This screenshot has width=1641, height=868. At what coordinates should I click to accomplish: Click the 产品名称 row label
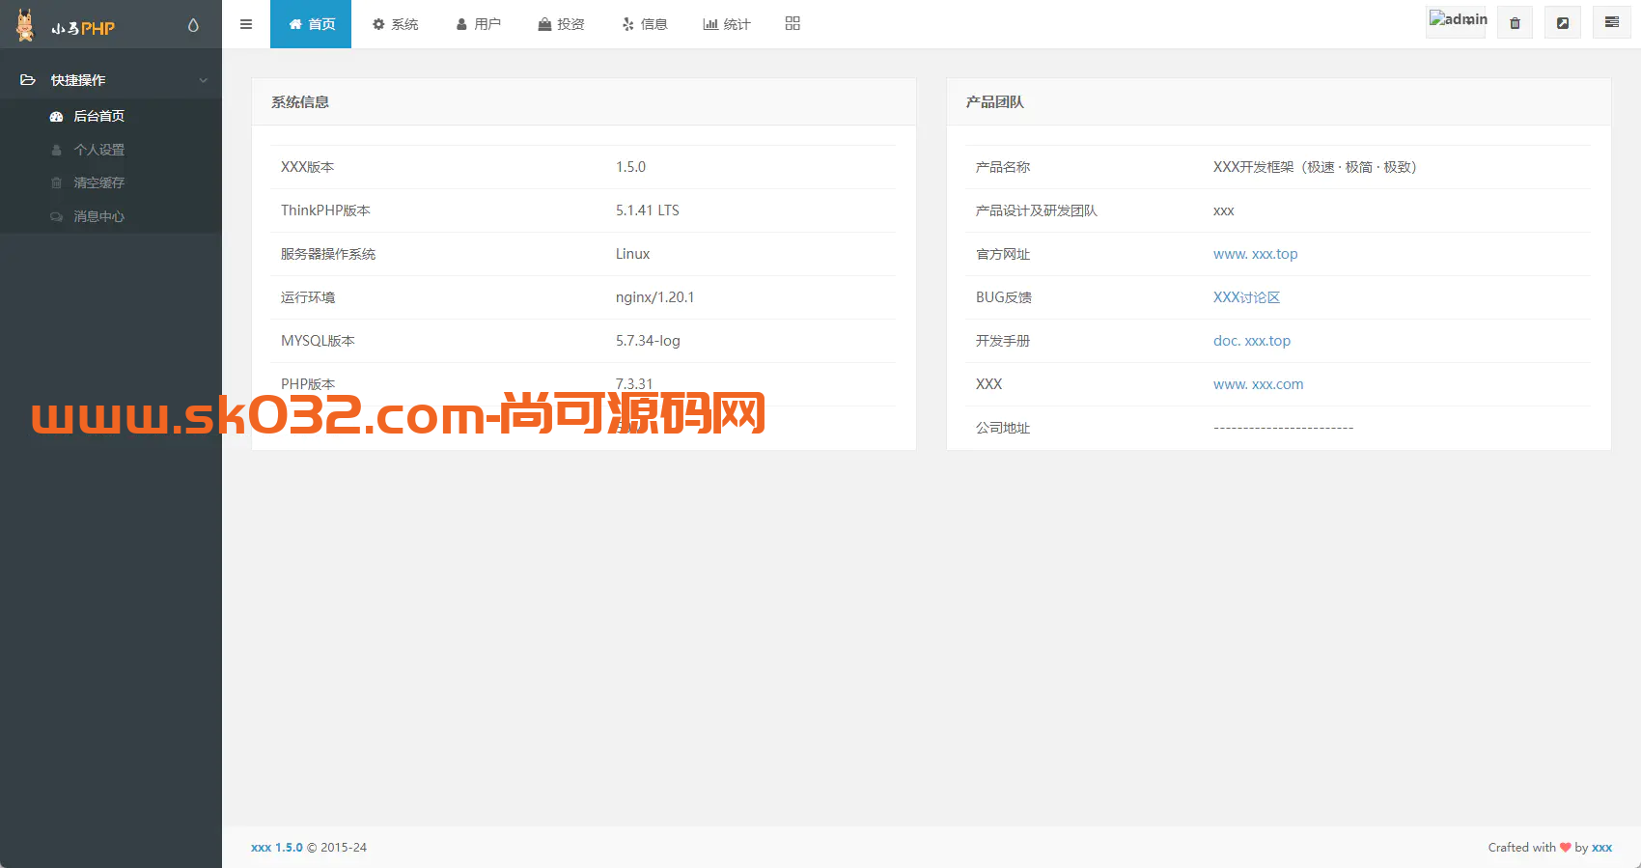(x=1003, y=167)
